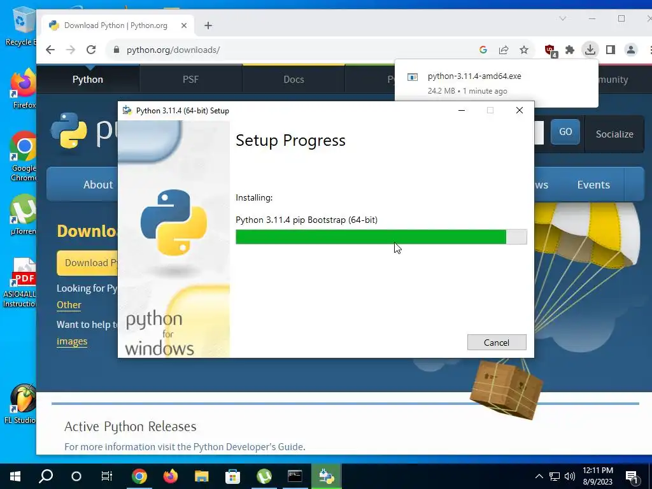Image resolution: width=652 pixels, height=489 pixels.
Task: Switch to Chrome in taskbar
Action: [x=139, y=476]
